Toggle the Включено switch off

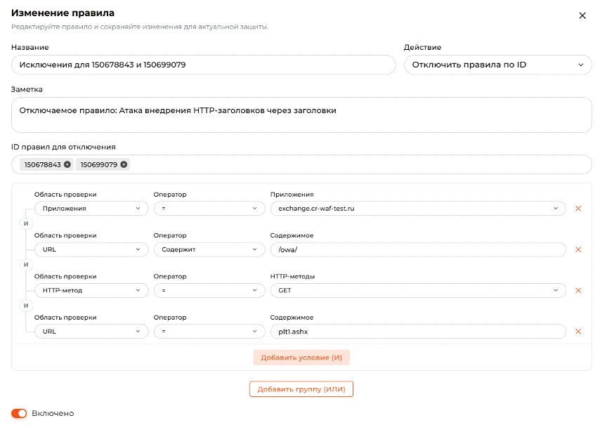(19, 413)
